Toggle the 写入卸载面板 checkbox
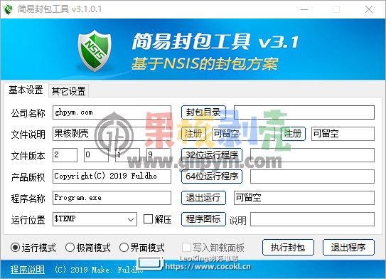This screenshot has height=279, width=386. pos(213,248)
